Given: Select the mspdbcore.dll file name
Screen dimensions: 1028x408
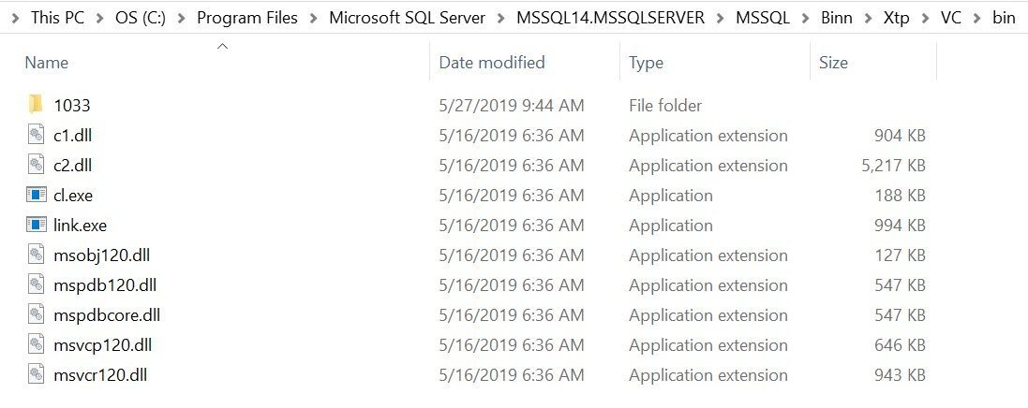Looking at the screenshot, I should (x=107, y=315).
